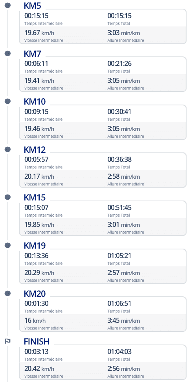Select the KM20 intermediate time 00:01:30
Viewport: 189px width, 382px height.
pos(37,303)
